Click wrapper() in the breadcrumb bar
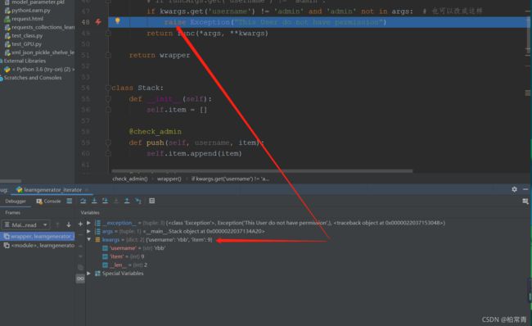Image resolution: width=532 pixels, height=326 pixels. pos(169,179)
